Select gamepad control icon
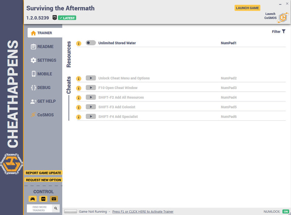This screenshot has width=291, height=215. [x=33, y=199]
